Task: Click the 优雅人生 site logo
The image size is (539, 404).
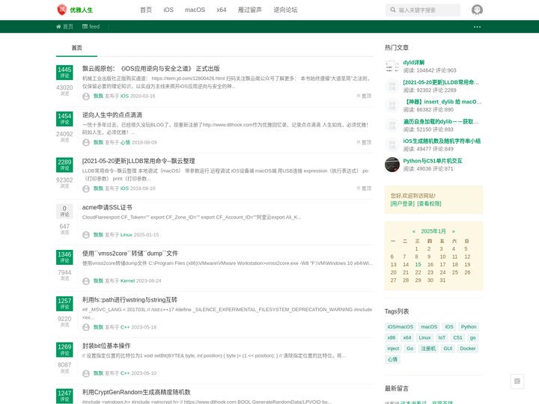Action: pos(75,10)
